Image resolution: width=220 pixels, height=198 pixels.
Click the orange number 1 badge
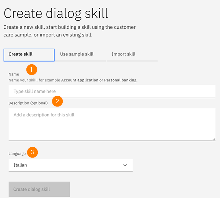(x=32, y=69)
